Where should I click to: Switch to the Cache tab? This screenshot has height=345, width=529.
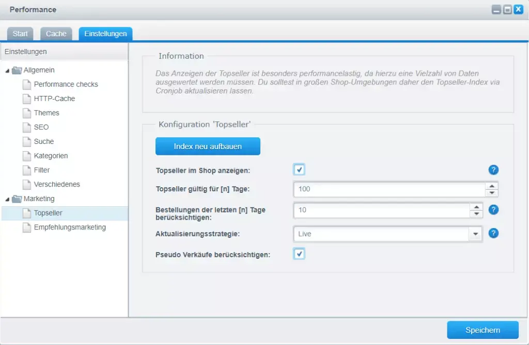[56, 34]
